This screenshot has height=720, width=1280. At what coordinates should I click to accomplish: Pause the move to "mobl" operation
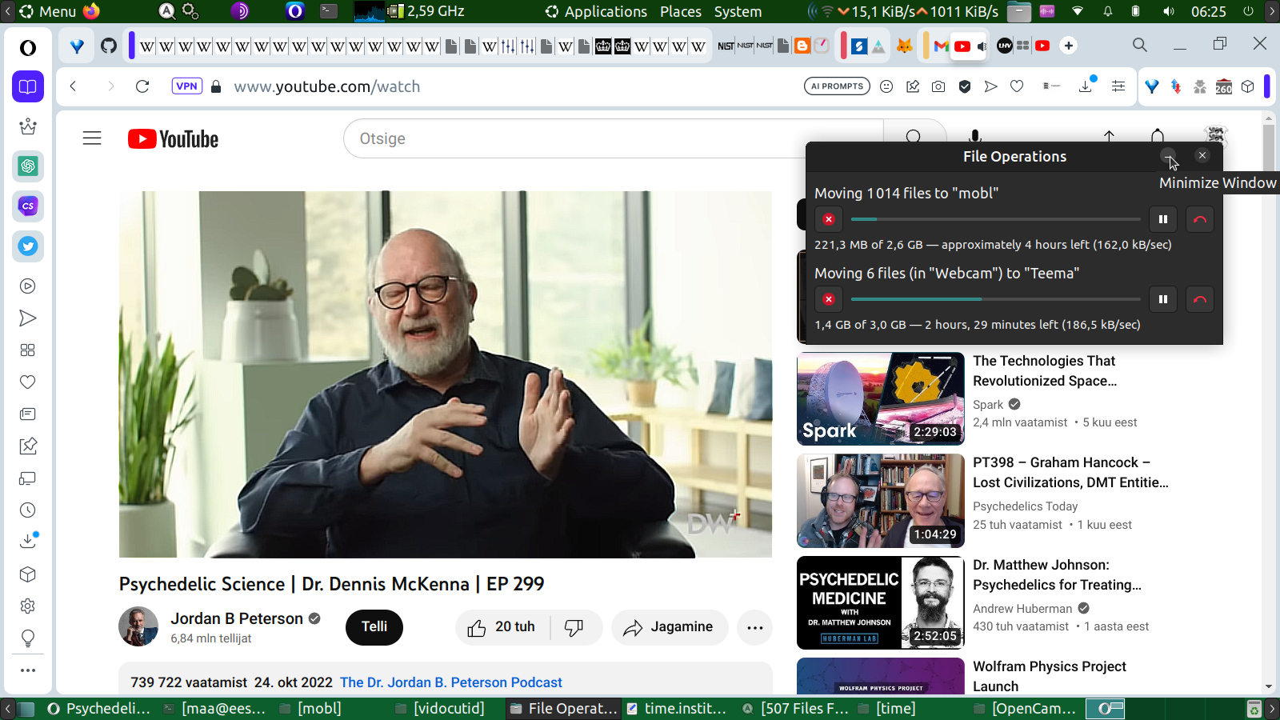(1163, 219)
